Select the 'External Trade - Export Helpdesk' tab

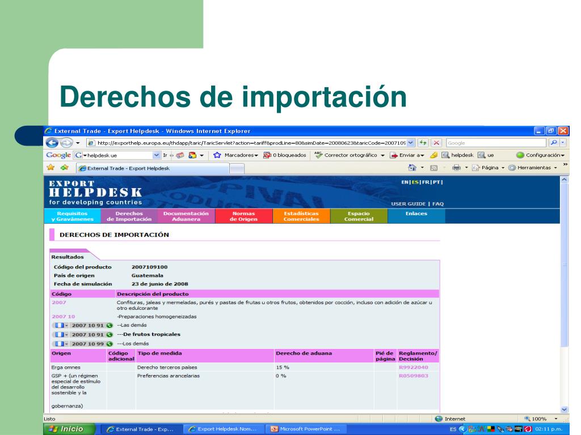coord(153,168)
